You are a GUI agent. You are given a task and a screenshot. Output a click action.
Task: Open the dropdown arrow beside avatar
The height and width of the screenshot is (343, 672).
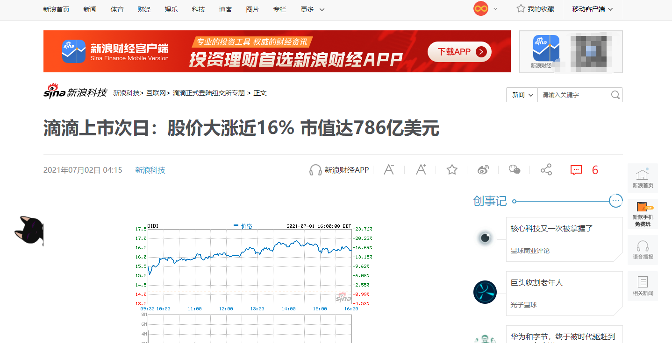(495, 9)
